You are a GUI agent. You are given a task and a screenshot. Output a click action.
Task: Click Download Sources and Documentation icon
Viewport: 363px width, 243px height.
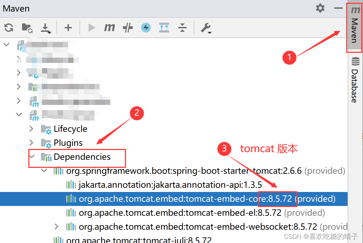(46, 28)
